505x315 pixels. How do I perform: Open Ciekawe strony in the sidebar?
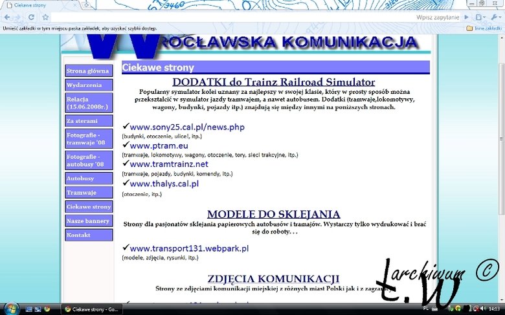(89, 206)
